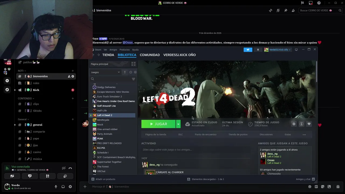This screenshot has width=345, height=194.
Task: Collapse the General category in Discord
Action: click(23, 119)
